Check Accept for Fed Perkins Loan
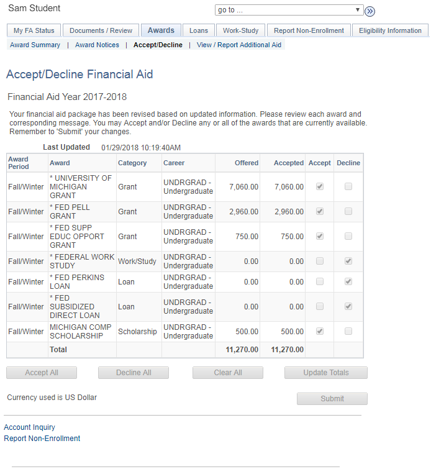Image resolution: width=431 pixels, height=469 pixels. pyautogui.click(x=319, y=281)
